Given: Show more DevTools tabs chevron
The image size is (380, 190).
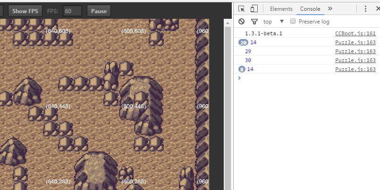Looking at the screenshot, I should 330,8.
